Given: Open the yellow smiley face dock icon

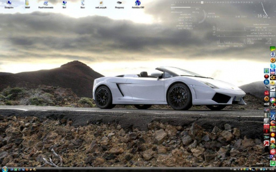Looking at the screenshot, I should pyautogui.click(x=272, y=135).
